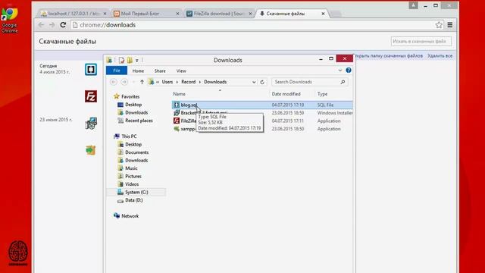Sort by Date modified column header
The height and width of the screenshot is (273, 485).
[x=286, y=94]
